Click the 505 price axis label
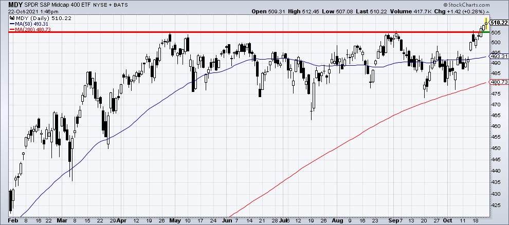Screen dimensions: 509x225 (495, 33)
